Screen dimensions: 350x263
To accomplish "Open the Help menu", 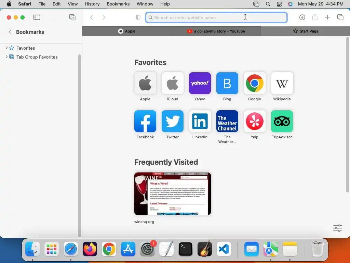I will (165, 4).
